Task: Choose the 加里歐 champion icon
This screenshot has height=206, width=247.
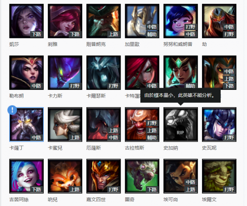Action: click(142, 21)
